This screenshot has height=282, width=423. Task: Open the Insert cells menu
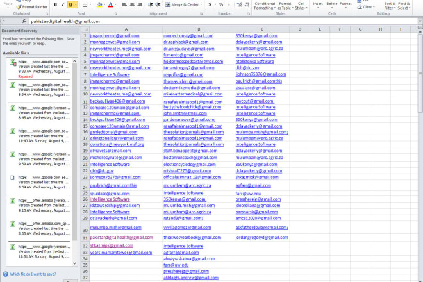click(x=318, y=5)
